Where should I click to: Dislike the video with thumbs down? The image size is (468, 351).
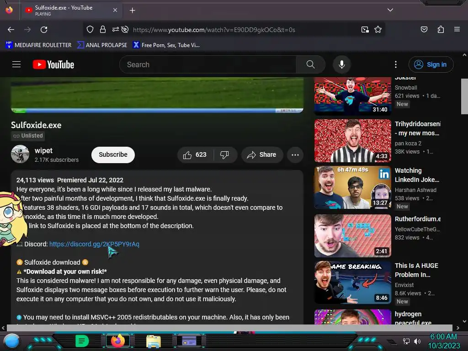[x=224, y=154]
